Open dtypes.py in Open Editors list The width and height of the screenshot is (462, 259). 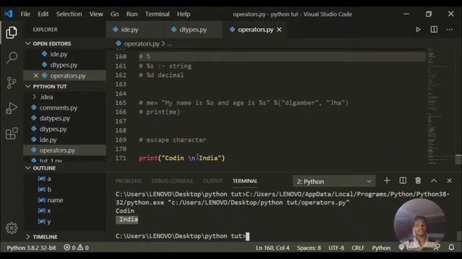click(x=64, y=65)
